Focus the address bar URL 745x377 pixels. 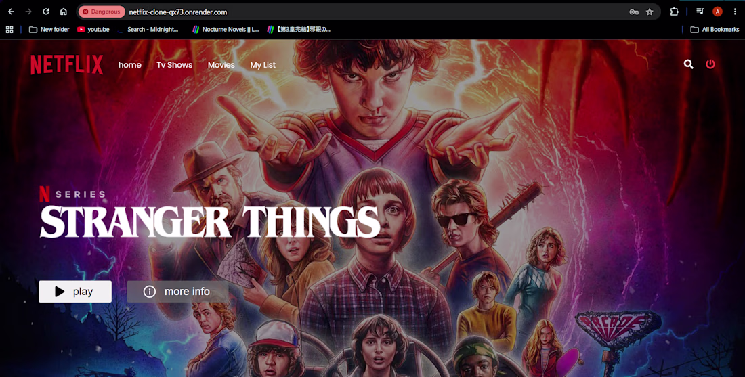pos(178,12)
